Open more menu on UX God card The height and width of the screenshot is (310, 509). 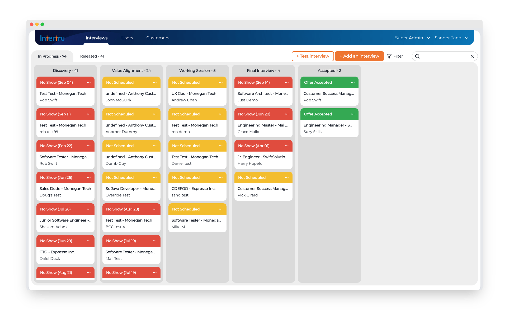coord(221,82)
